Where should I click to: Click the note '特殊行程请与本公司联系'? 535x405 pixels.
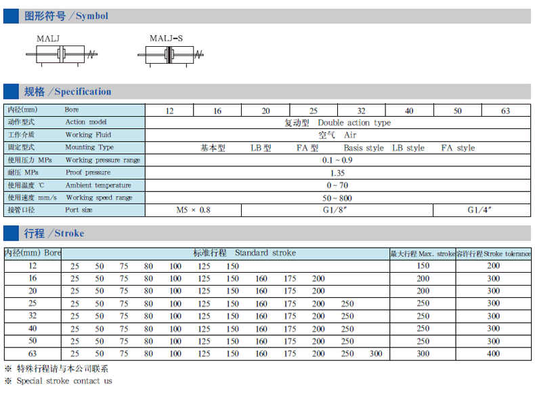(x=62, y=369)
